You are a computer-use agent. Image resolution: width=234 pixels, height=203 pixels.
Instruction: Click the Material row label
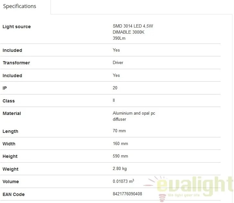click(12, 113)
